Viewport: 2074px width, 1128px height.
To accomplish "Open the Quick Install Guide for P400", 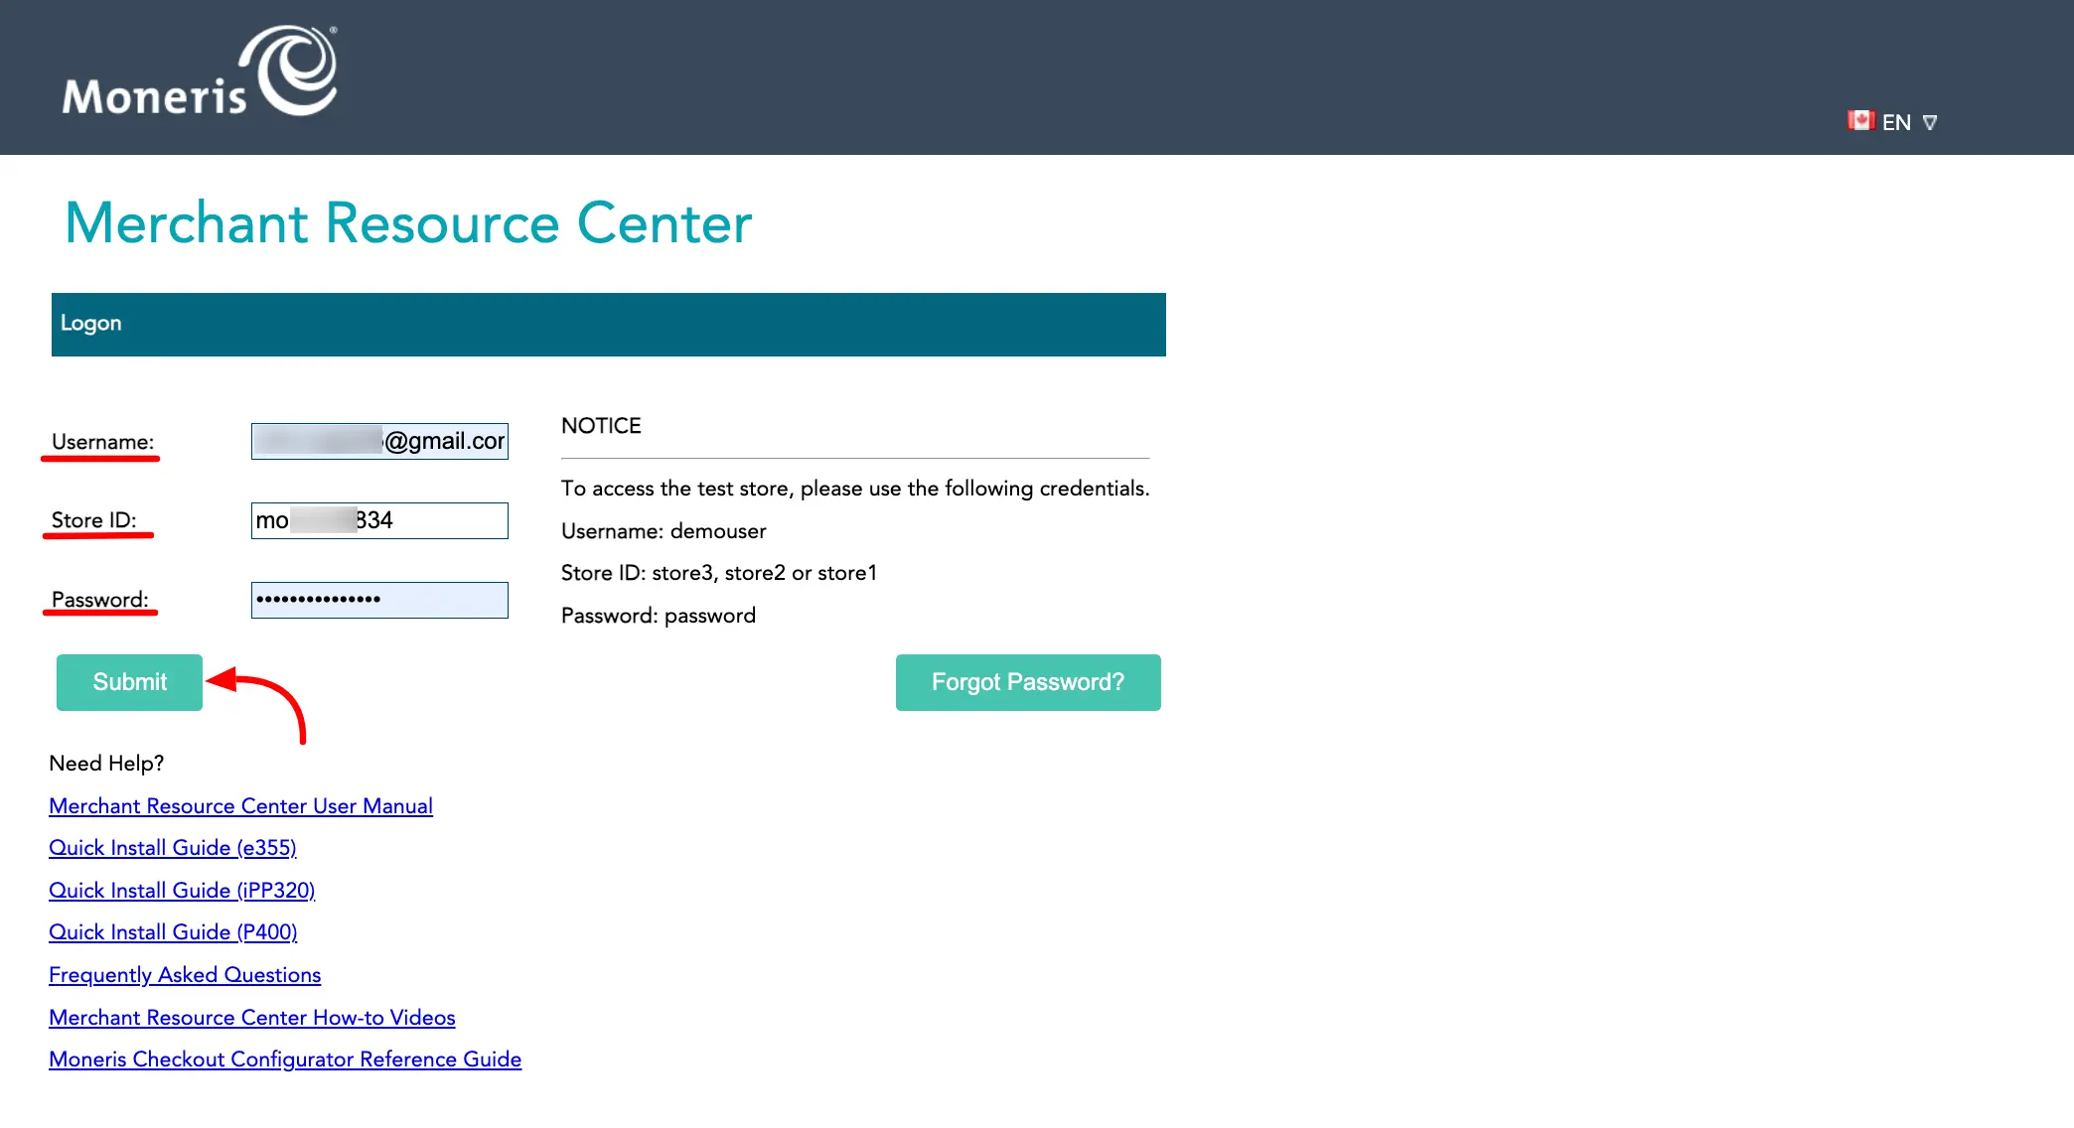I will pyautogui.click(x=172, y=931).
